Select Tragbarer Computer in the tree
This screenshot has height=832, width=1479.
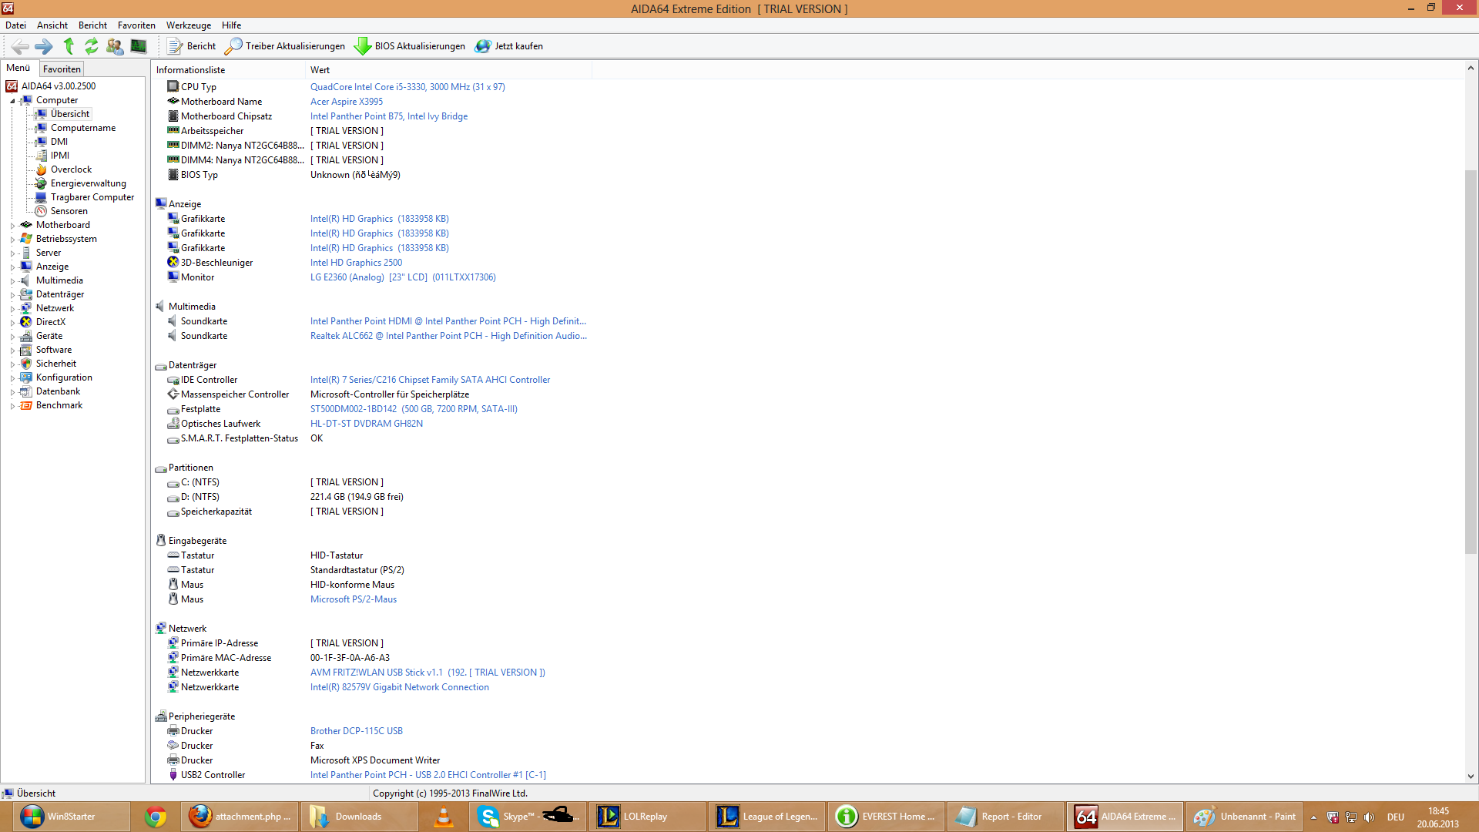coord(92,197)
